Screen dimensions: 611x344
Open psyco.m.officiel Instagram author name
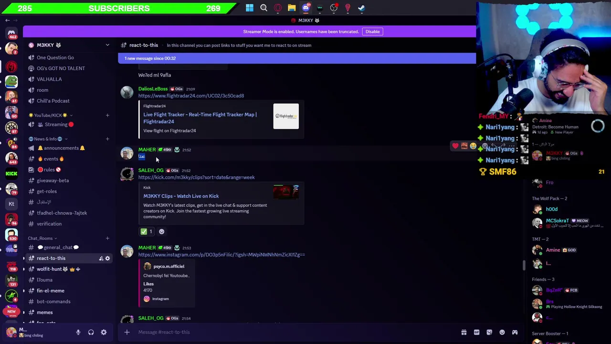(x=169, y=266)
